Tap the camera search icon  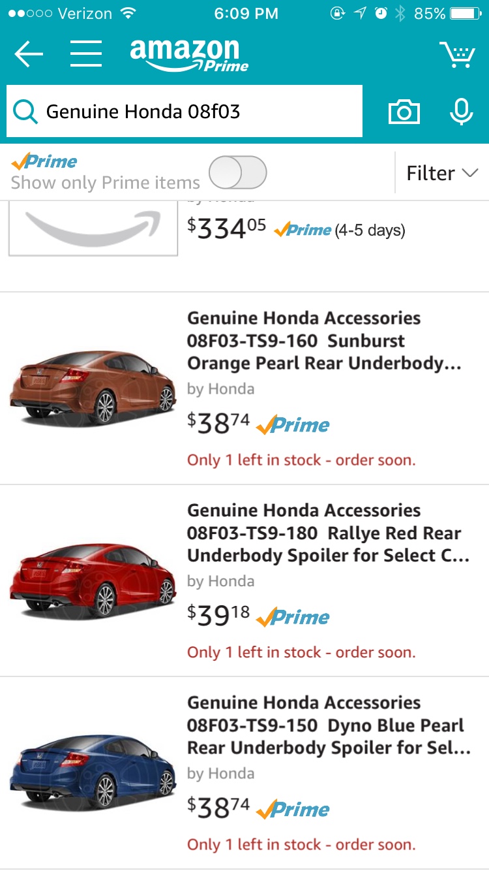click(x=404, y=112)
